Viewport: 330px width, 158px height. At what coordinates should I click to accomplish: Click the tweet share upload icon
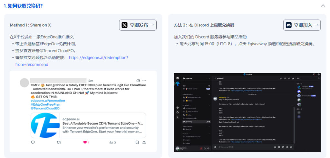click(x=144, y=142)
